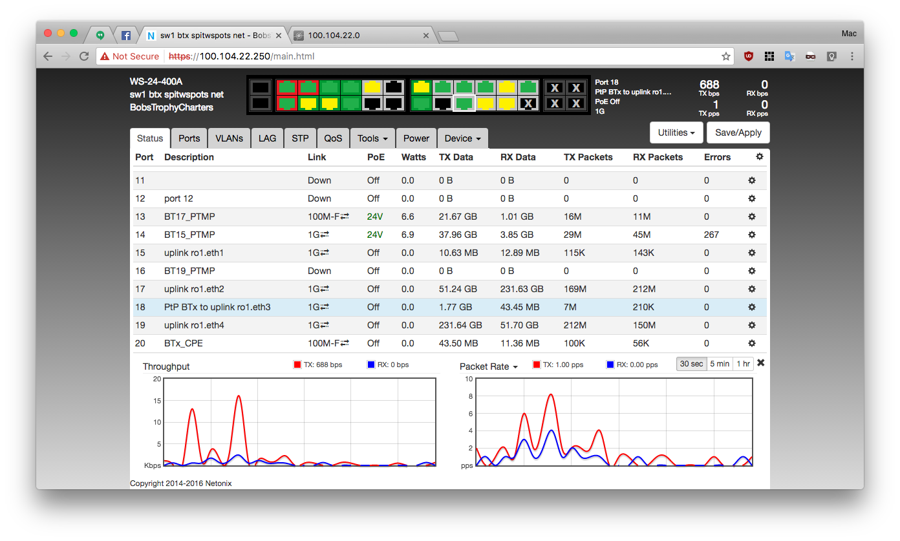
Task: Switch to the 100.104.22.0 browser tab
Action: (x=359, y=36)
